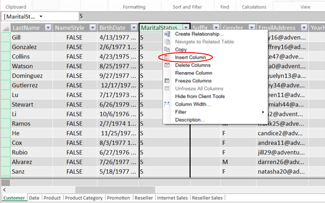Open the Product Category tab
The image size is (325, 203).
click(x=84, y=198)
